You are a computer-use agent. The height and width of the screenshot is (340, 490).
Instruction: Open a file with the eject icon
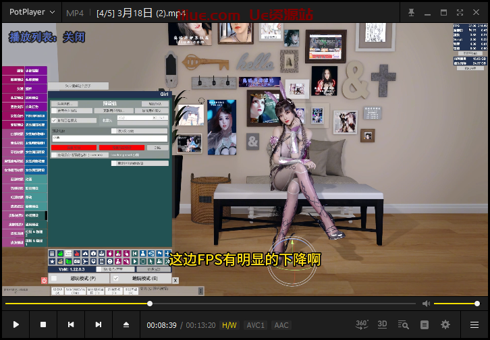click(126, 324)
